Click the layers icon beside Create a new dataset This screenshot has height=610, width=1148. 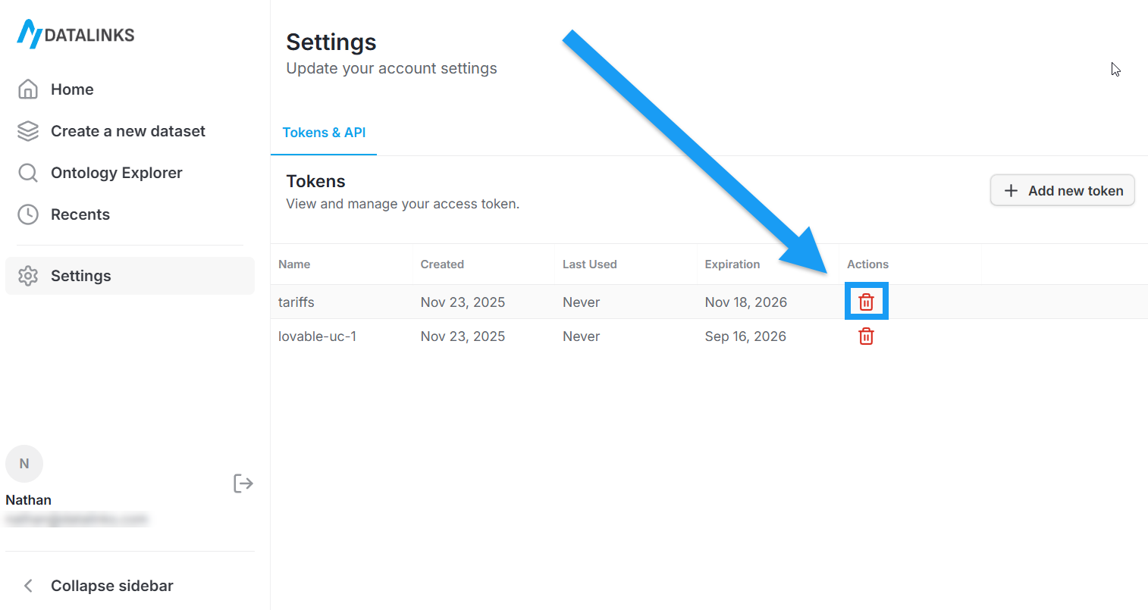pos(27,130)
